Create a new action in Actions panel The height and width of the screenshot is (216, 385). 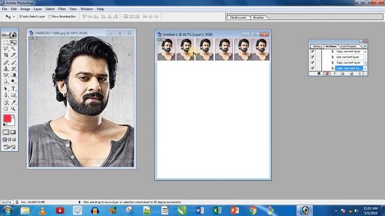[351, 73]
